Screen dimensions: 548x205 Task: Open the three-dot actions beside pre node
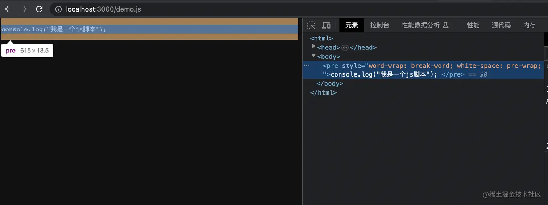(306, 65)
